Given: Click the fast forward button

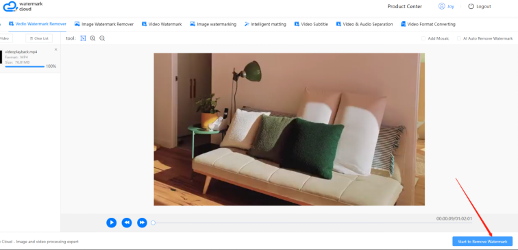Looking at the screenshot, I should pos(142,223).
